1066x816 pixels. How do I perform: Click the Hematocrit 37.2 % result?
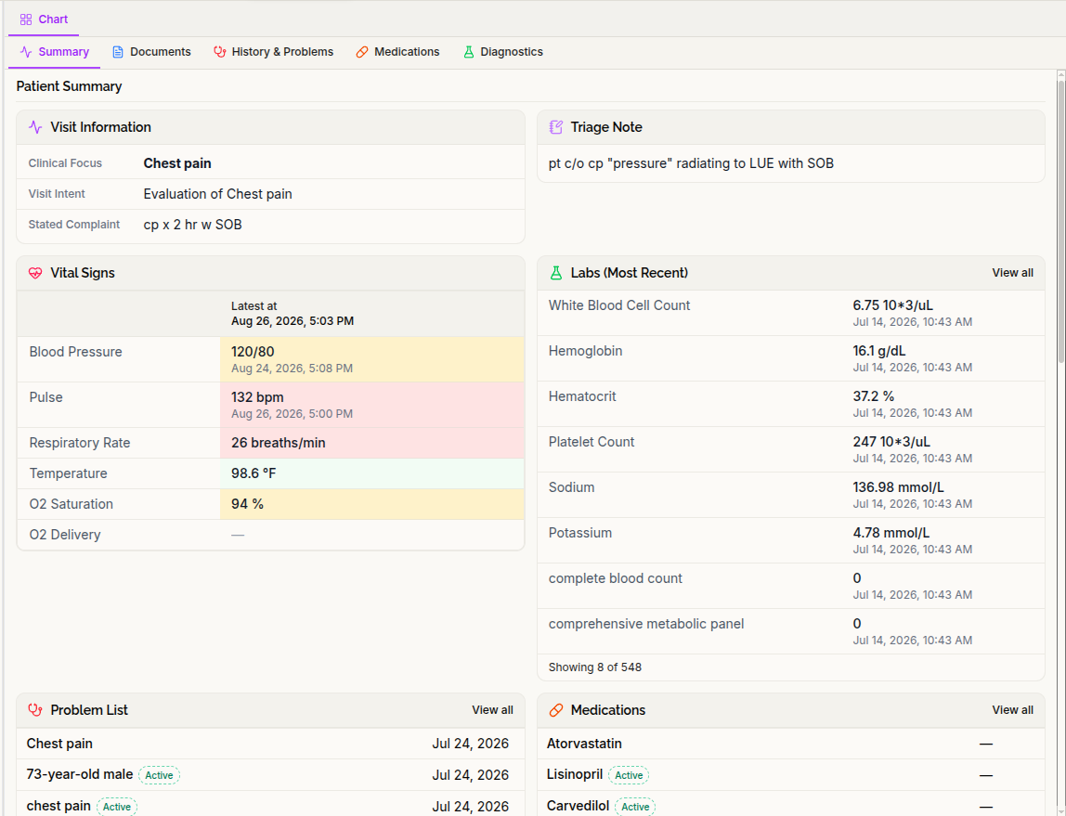point(874,396)
